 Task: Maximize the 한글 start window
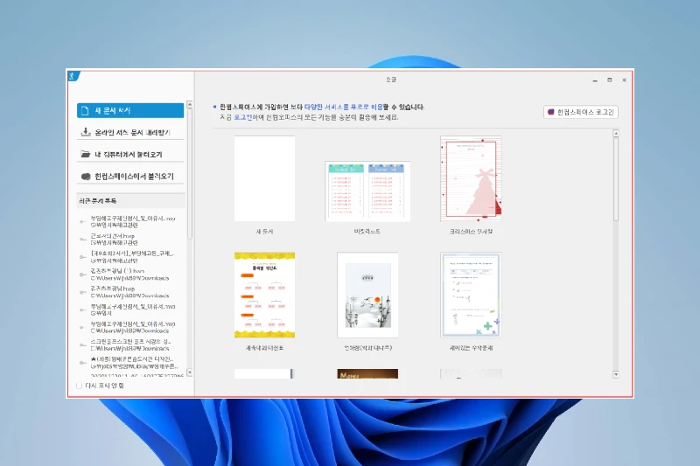(609, 80)
